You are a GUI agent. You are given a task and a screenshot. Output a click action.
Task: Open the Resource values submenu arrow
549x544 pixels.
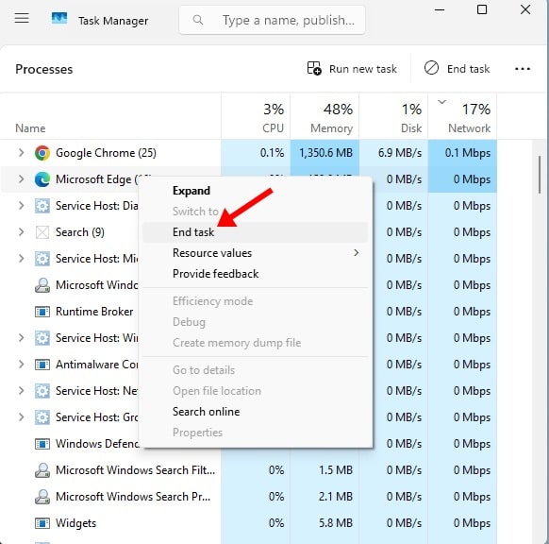[x=356, y=253]
